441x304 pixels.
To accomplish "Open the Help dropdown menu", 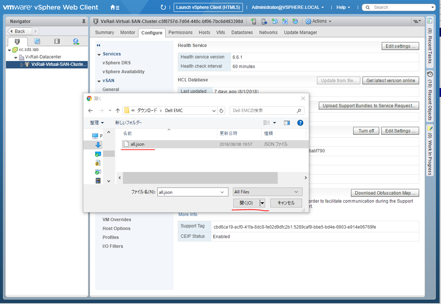I will click(343, 7).
